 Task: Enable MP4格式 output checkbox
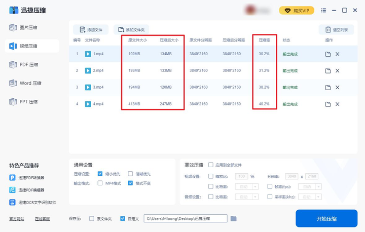pos(100,183)
